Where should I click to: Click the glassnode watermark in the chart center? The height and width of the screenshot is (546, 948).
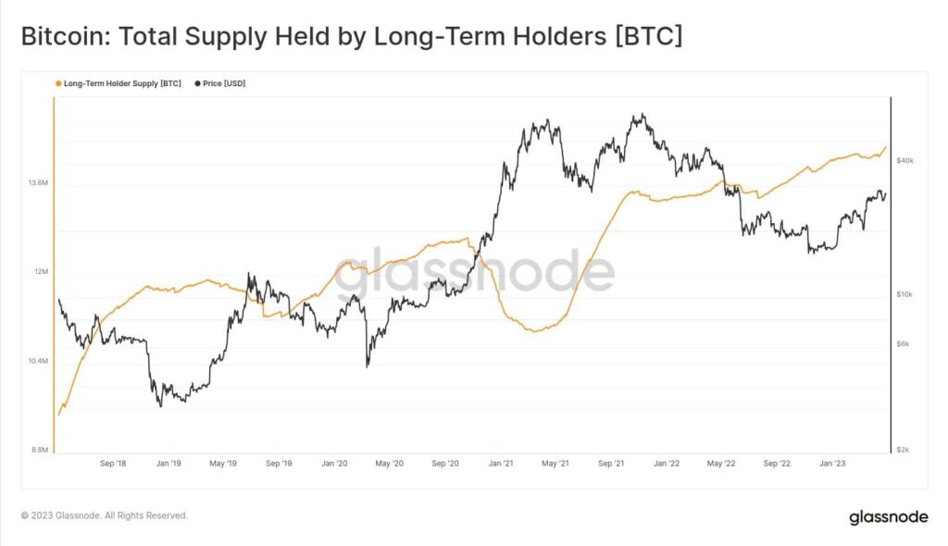click(x=474, y=272)
